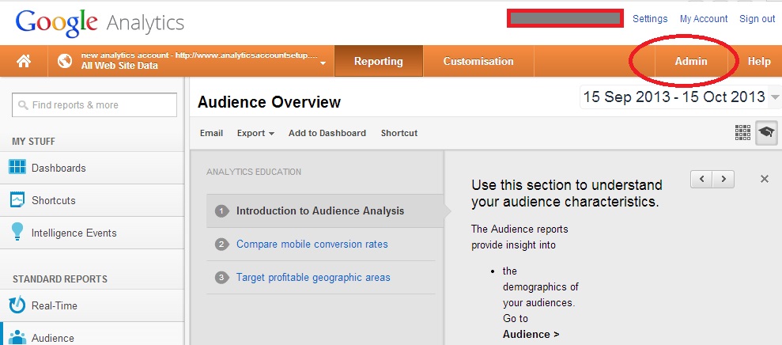Click Add to Dashboard
This screenshot has width=782, height=345.
327,133
